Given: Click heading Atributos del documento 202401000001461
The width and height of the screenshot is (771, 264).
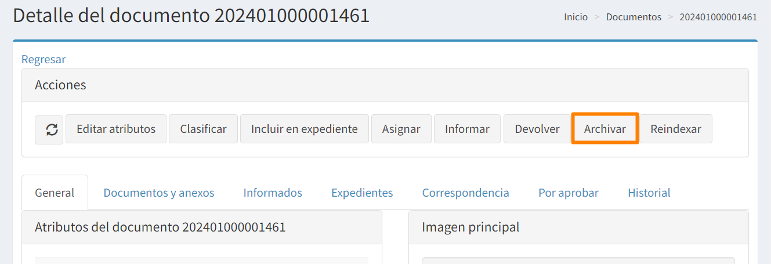Looking at the screenshot, I should coord(160,227).
